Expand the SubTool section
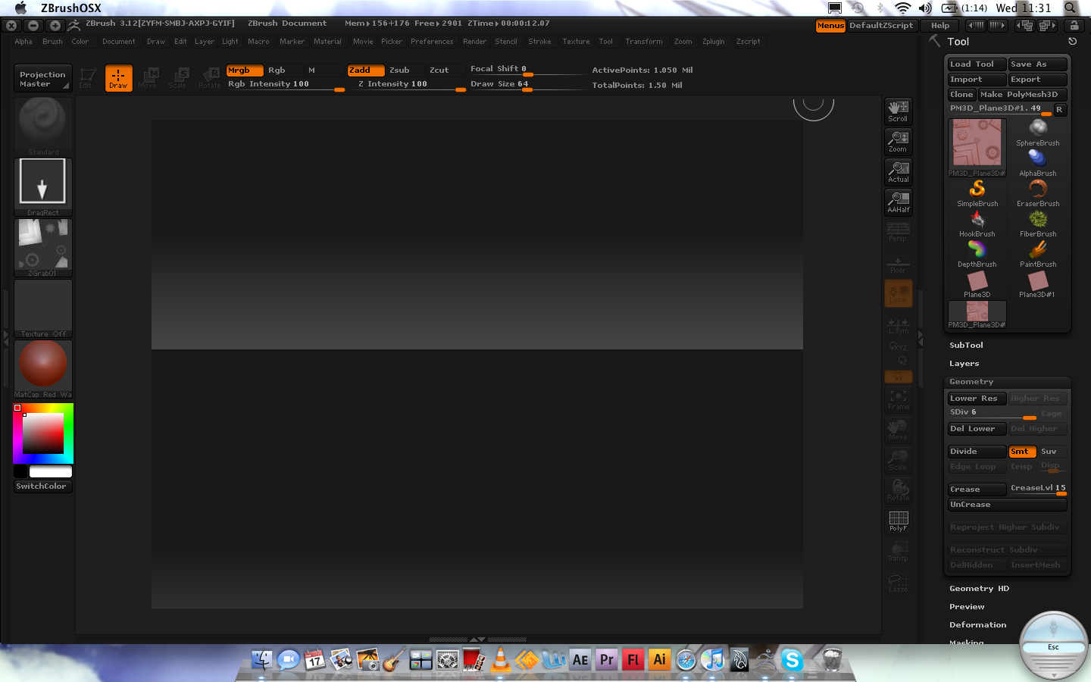 click(x=966, y=346)
